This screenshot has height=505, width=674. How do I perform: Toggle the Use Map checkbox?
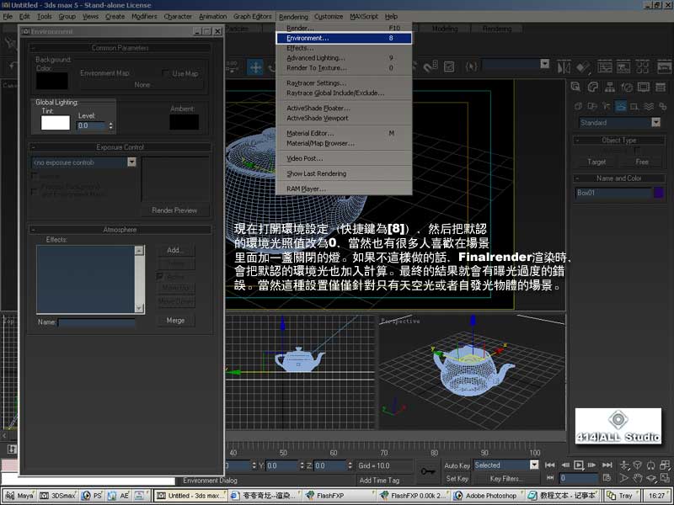click(x=165, y=73)
